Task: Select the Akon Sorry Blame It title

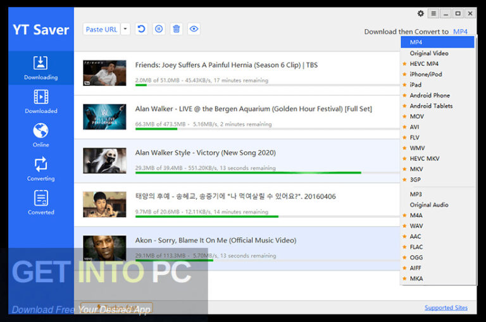Action: 216,240
